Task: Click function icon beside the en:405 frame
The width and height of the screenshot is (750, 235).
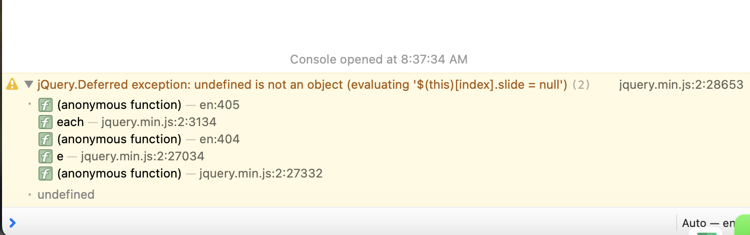Action: pos(46,105)
